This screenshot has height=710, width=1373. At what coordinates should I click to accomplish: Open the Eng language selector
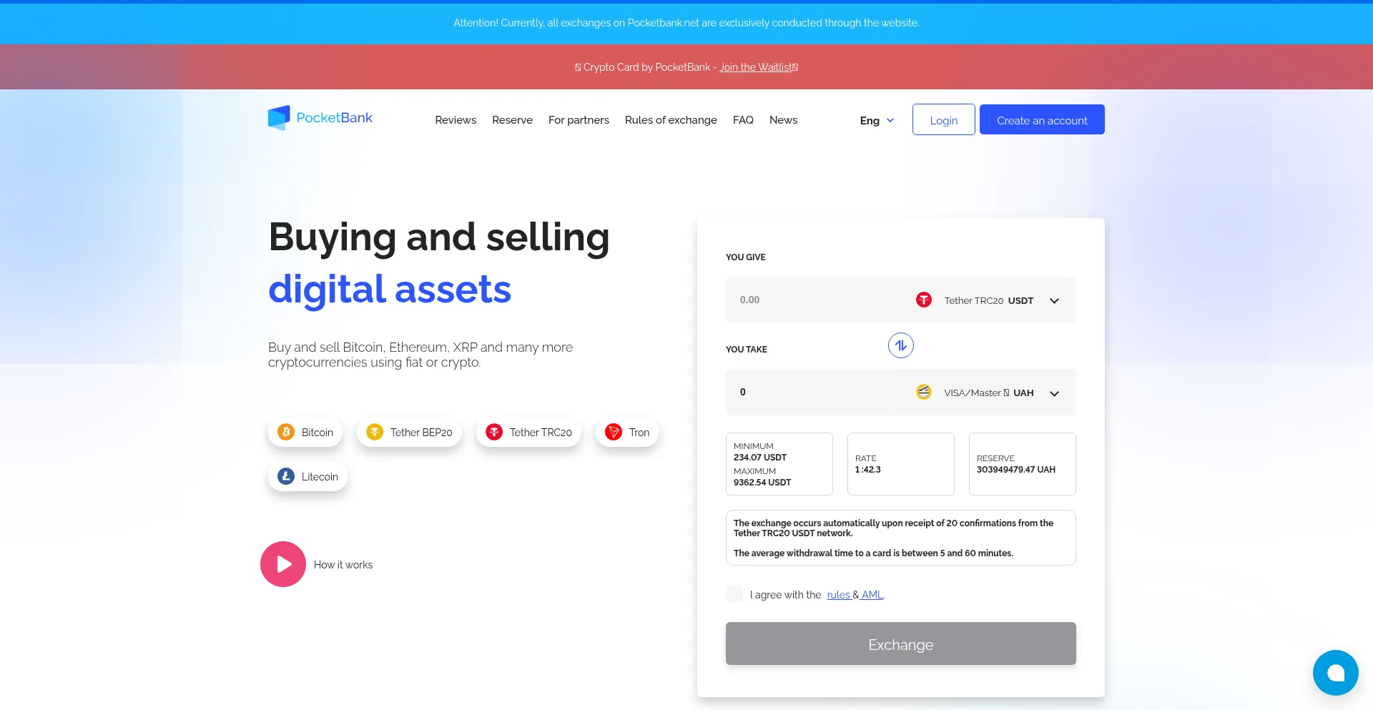877,120
